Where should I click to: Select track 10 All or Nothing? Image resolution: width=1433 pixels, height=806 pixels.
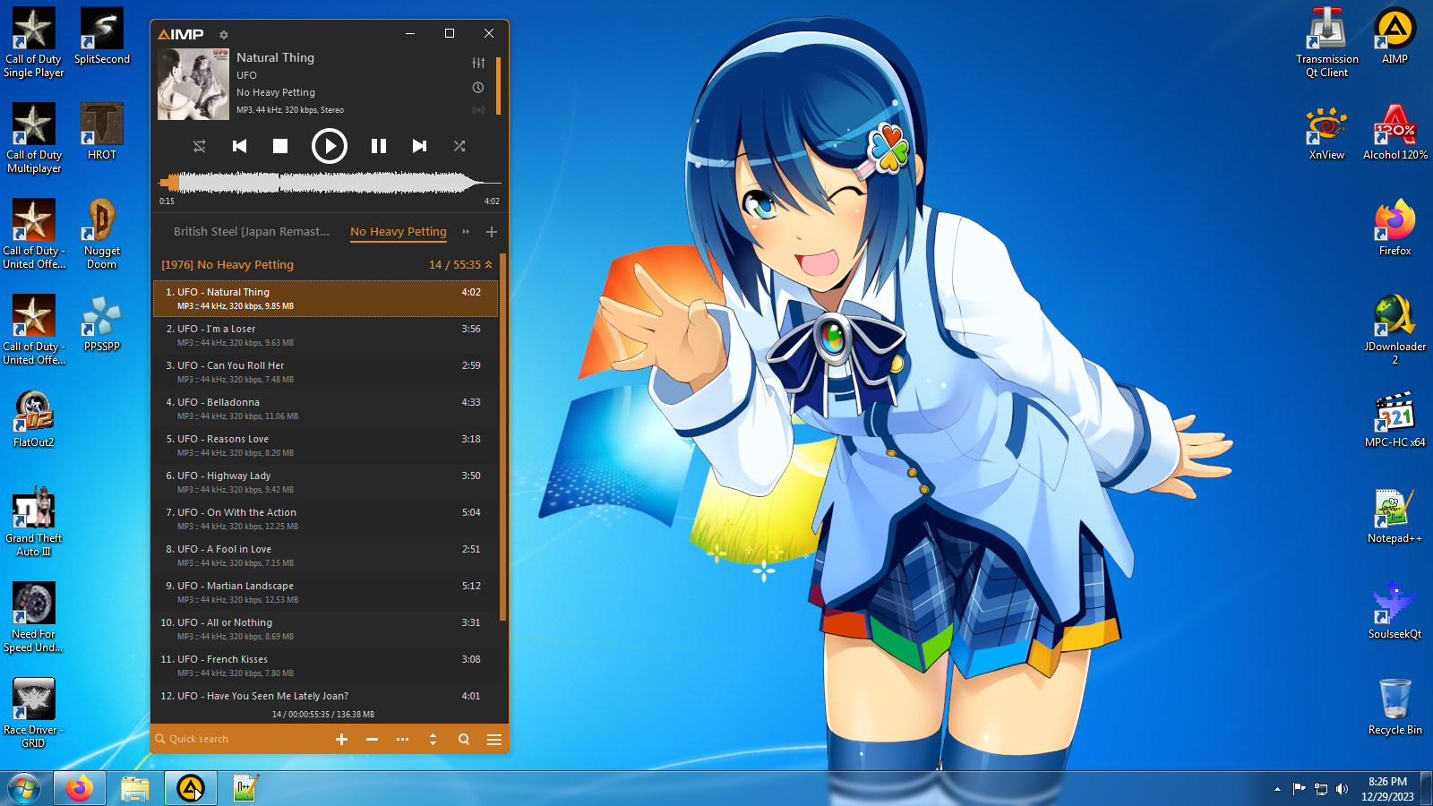coord(325,629)
